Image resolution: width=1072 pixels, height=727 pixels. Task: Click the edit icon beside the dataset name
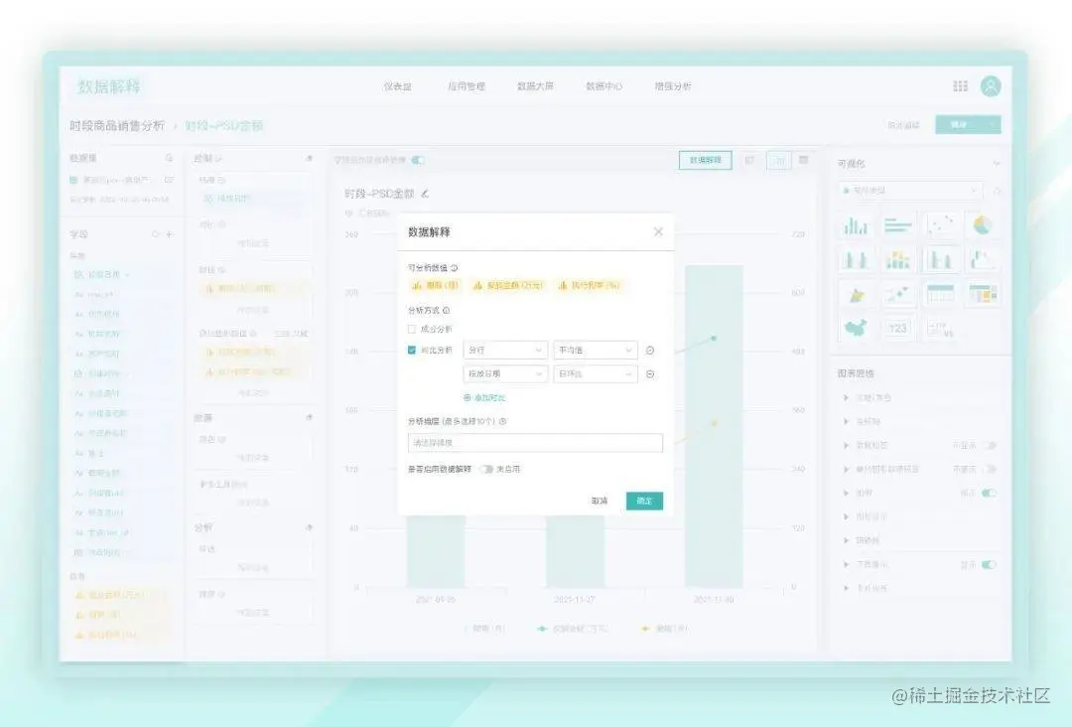[x=169, y=180]
